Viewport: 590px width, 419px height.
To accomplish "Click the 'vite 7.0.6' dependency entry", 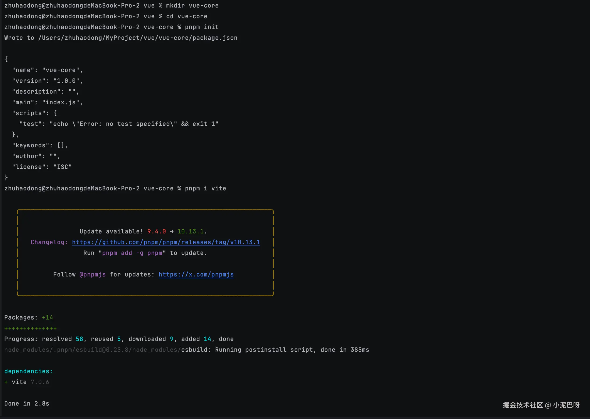I will 30,382.
